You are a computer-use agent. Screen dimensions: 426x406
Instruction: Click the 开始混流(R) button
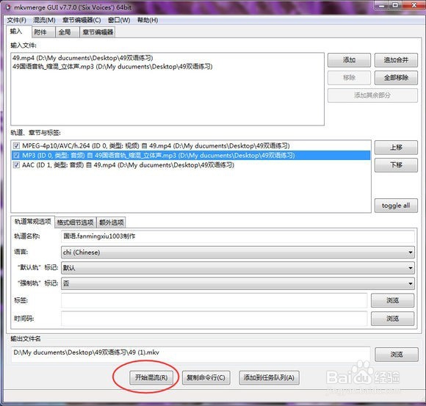[x=151, y=378]
